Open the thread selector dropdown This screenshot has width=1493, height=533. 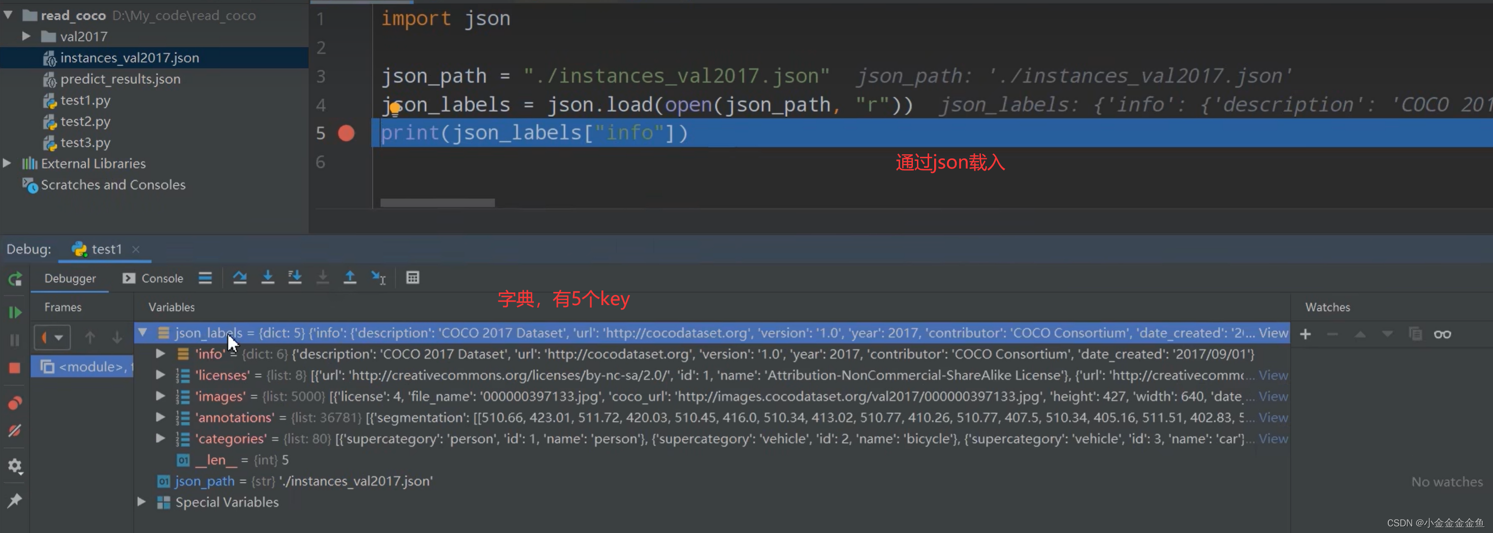coord(52,337)
